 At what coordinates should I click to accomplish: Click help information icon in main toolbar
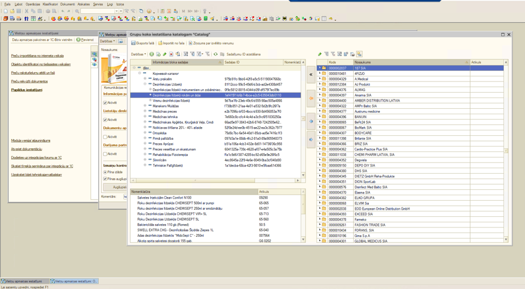point(149,11)
